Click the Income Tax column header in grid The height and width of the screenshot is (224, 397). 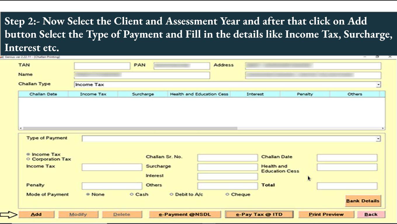[x=93, y=94]
